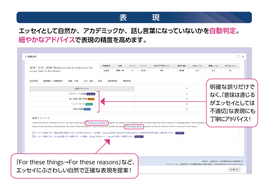Click the green Nuance badge
The width and height of the screenshot is (271, 186).
[89, 104]
